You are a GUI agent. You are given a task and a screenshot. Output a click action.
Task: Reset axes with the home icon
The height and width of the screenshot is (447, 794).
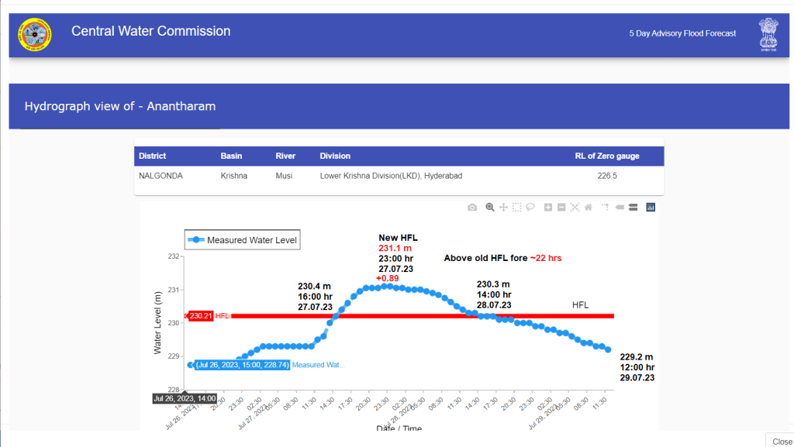(588, 208)
